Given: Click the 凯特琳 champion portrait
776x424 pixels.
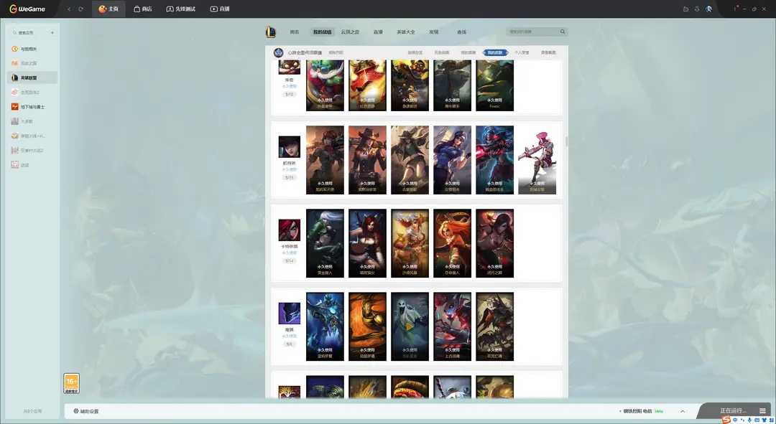Looking at the screenshot, I should click(290, 147).
